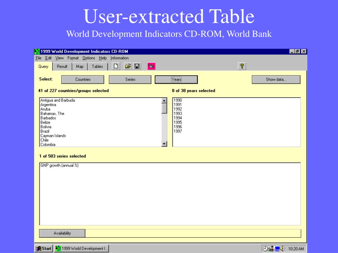338x253 pixels.
Task: Select Cayman Islands in the list
Action: click(53, 136)
